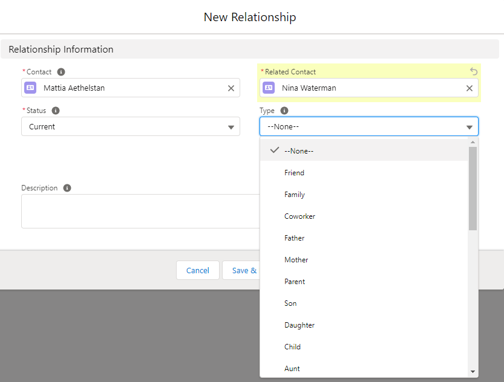504x382 pixels.
Task: Click the Cancel button
Action: (x=198, y=270)
